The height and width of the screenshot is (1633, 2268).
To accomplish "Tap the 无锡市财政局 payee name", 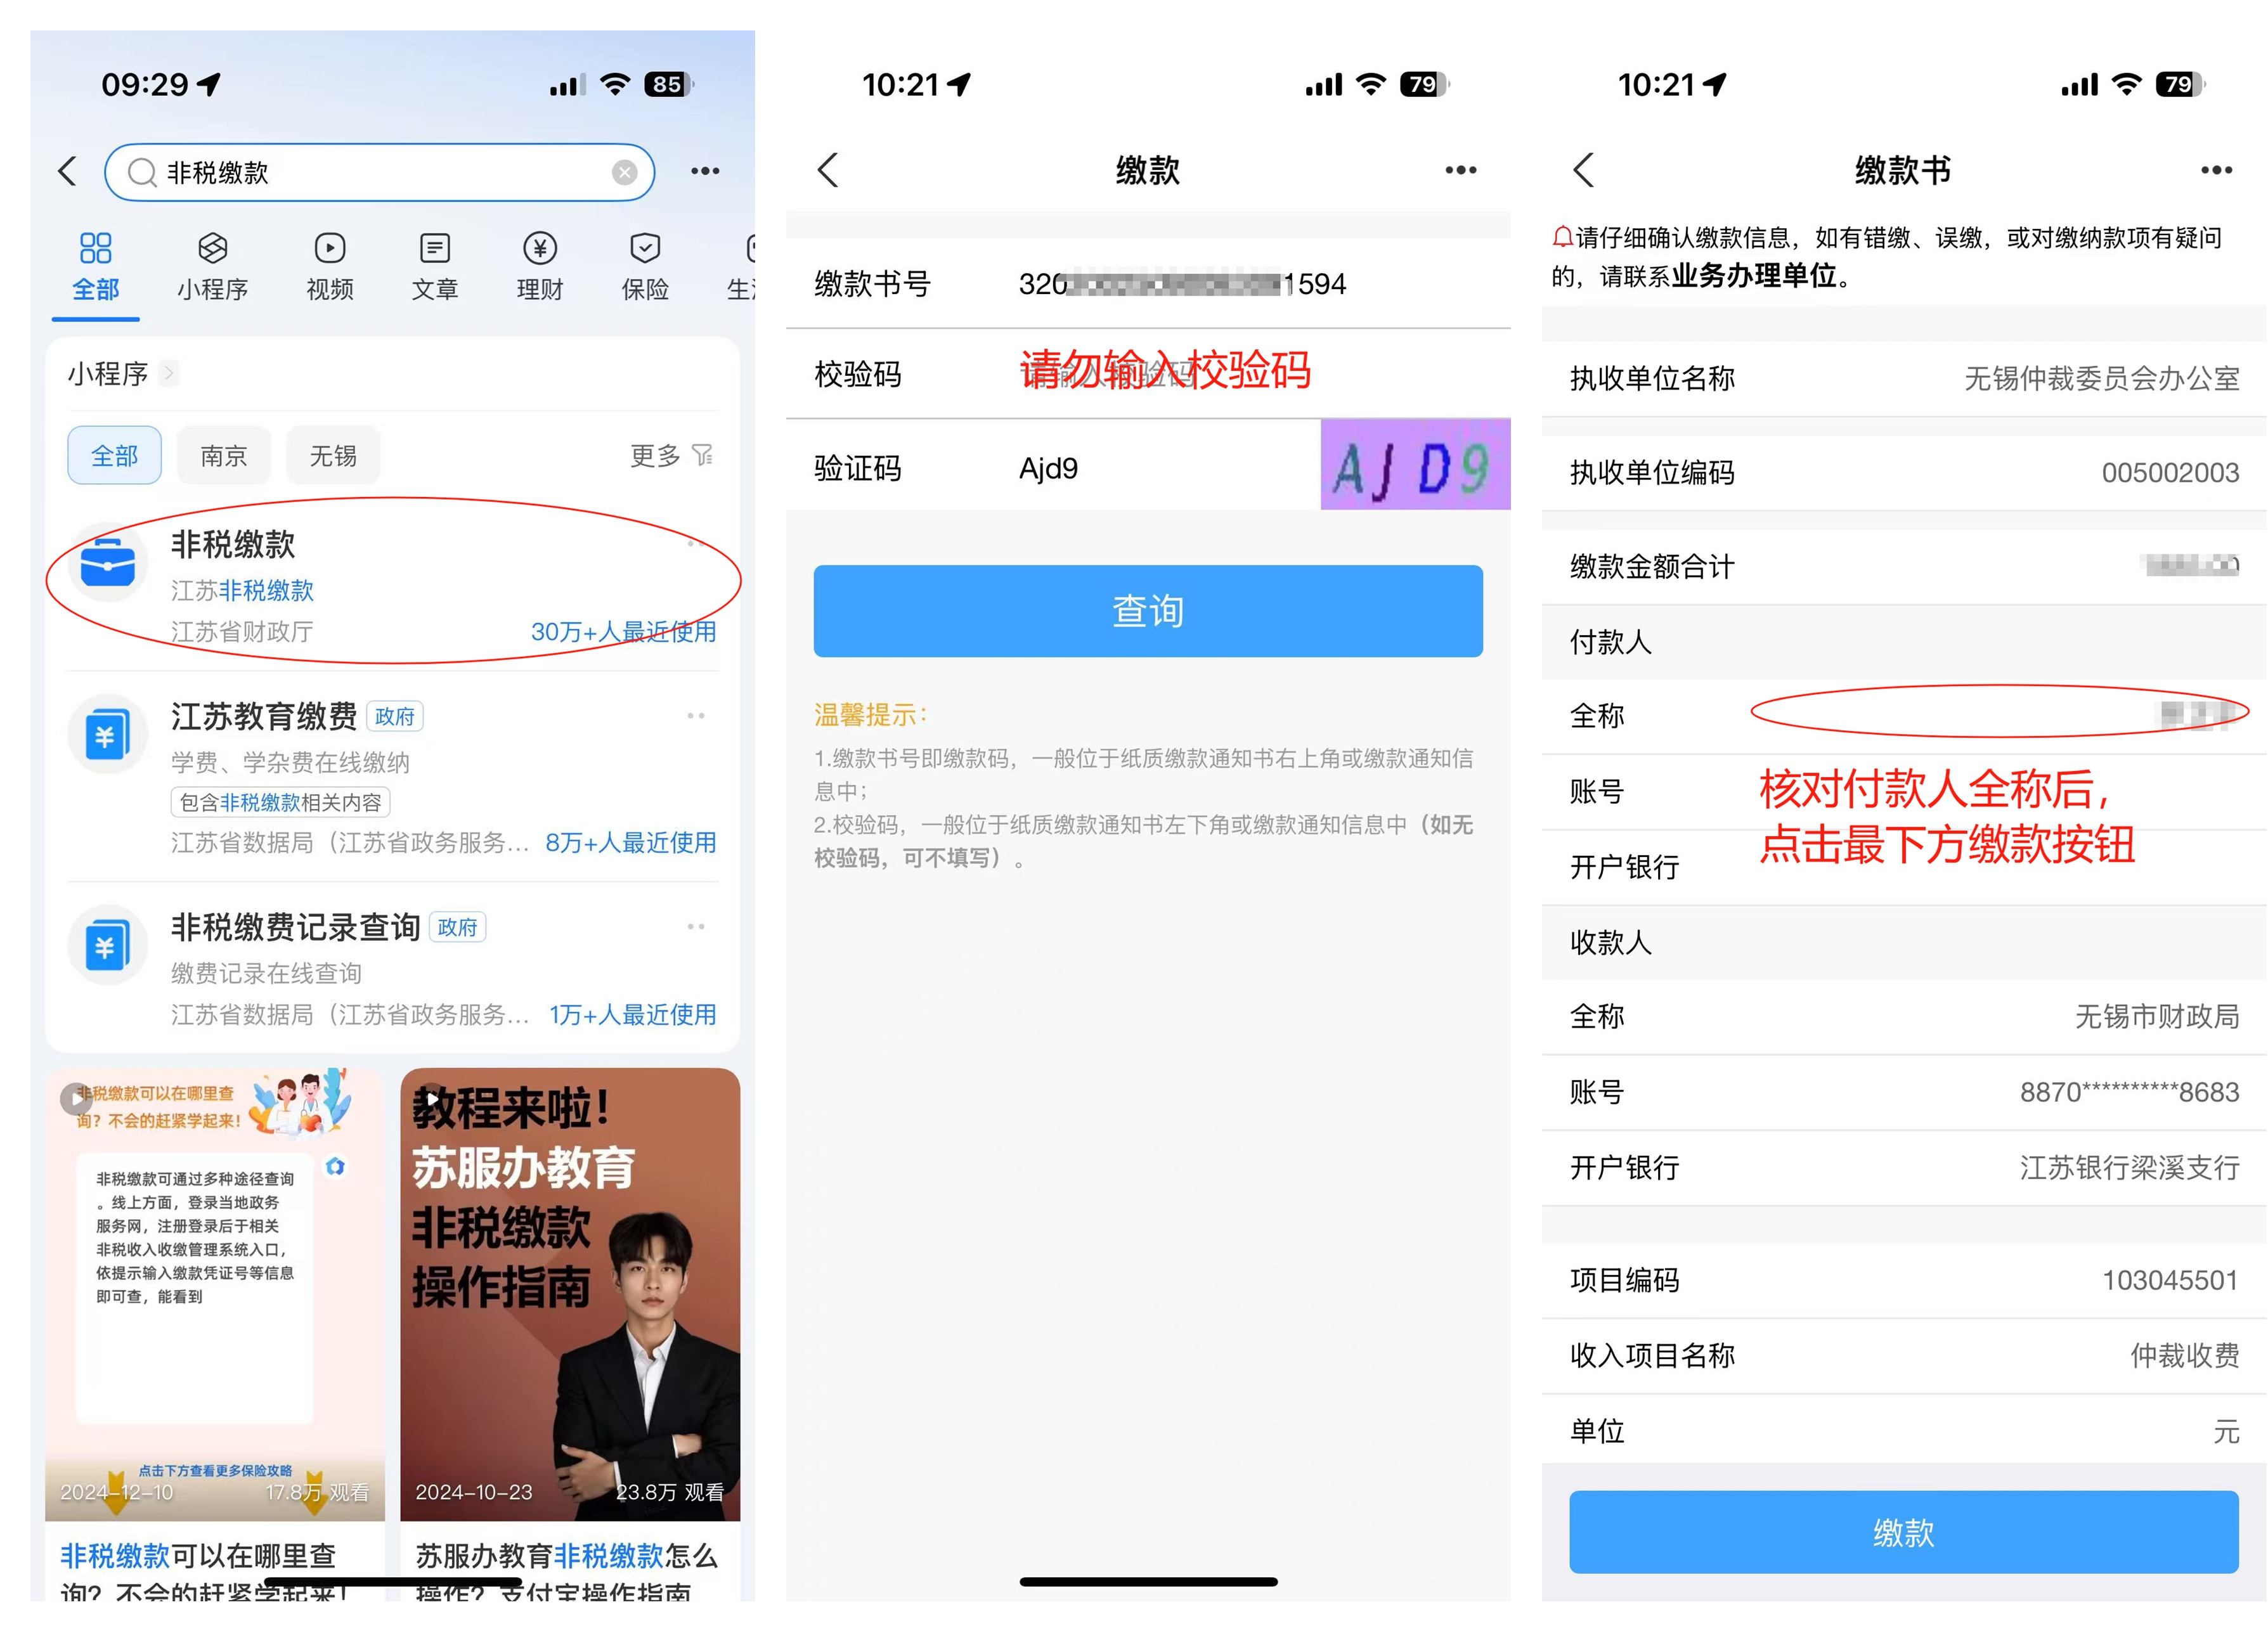I will click(2157, 1016).
